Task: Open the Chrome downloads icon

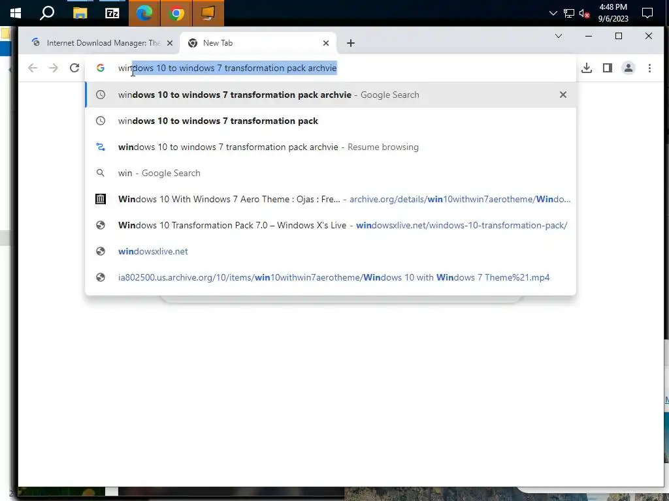Action: click(587, 68)
